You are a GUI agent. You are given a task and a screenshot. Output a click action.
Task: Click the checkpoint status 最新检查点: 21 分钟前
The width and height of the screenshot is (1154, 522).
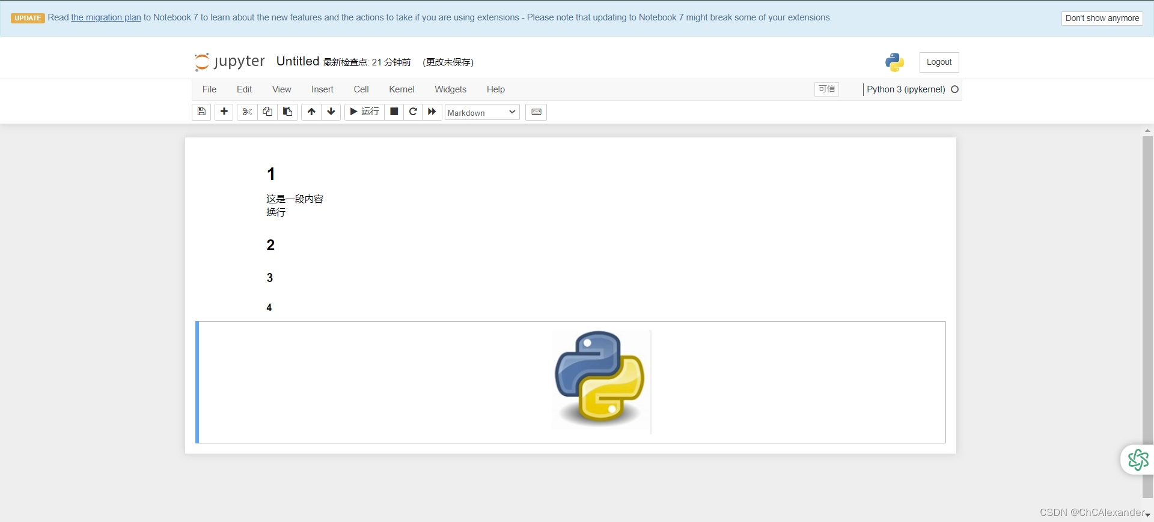(x=367, y=62)
